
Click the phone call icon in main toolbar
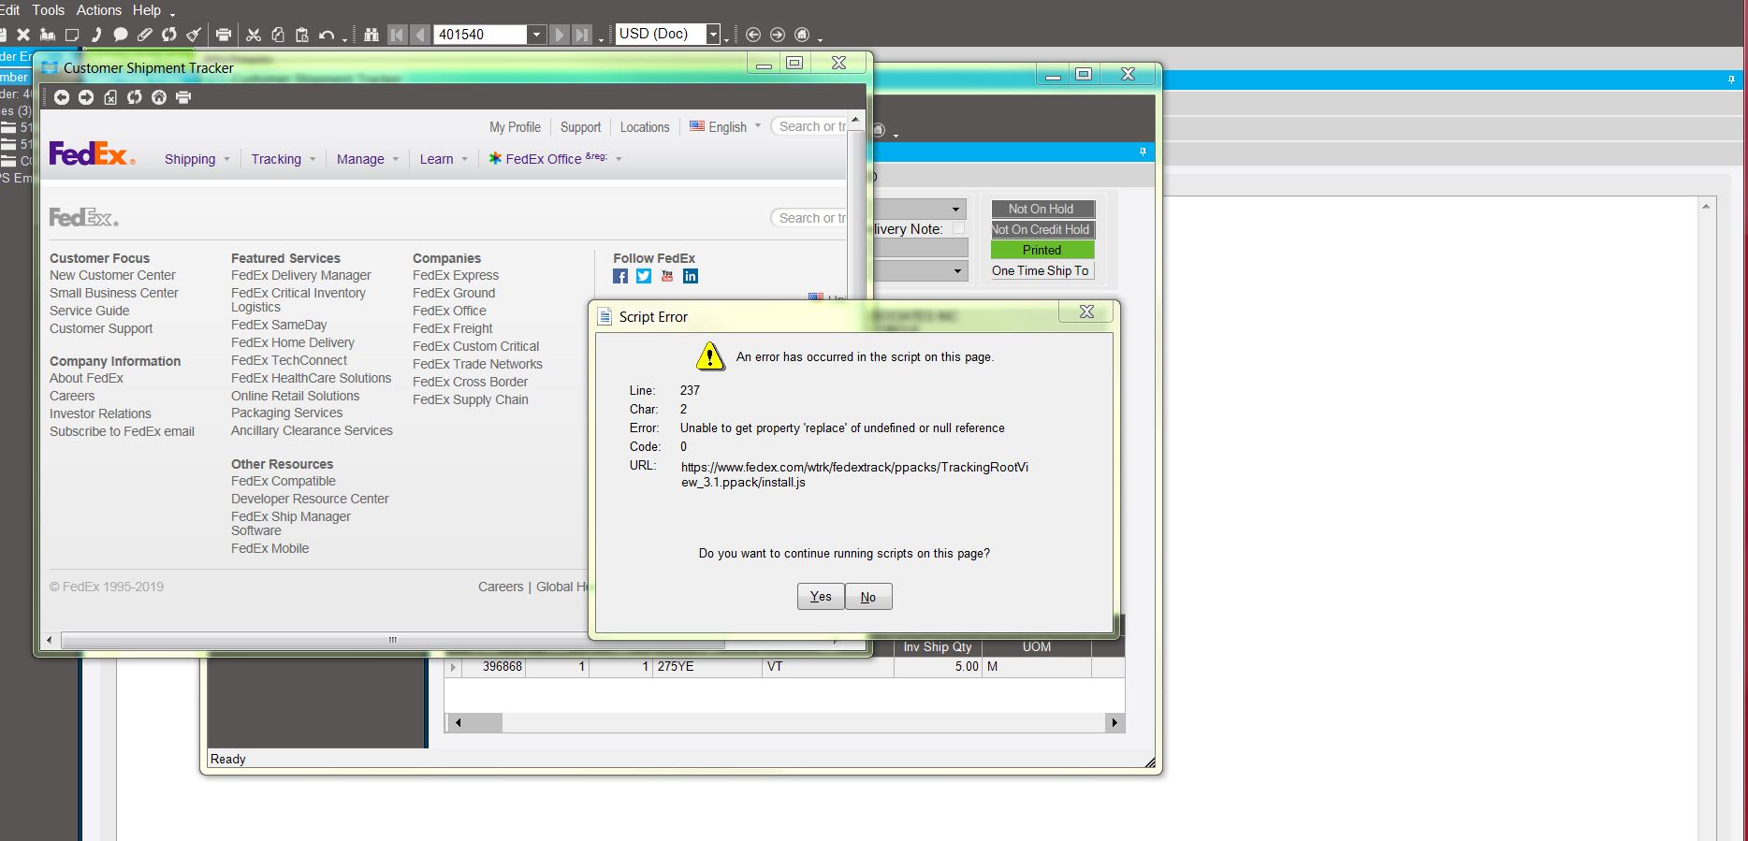(x=95, y=35)
